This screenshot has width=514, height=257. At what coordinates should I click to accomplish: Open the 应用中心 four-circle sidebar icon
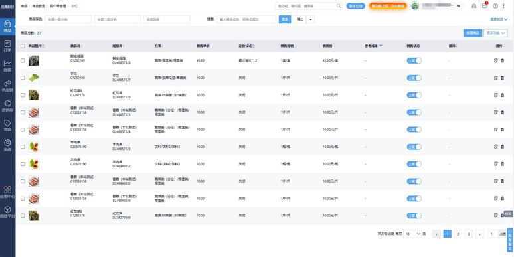[x=7, y=192]
